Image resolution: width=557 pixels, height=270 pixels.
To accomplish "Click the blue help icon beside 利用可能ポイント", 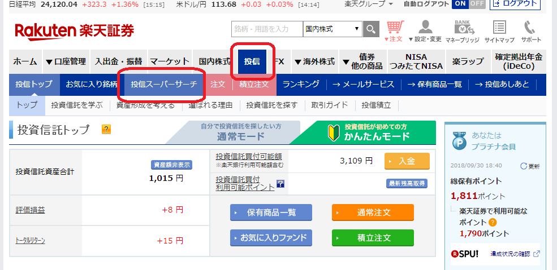I will [x=280, y=183].
